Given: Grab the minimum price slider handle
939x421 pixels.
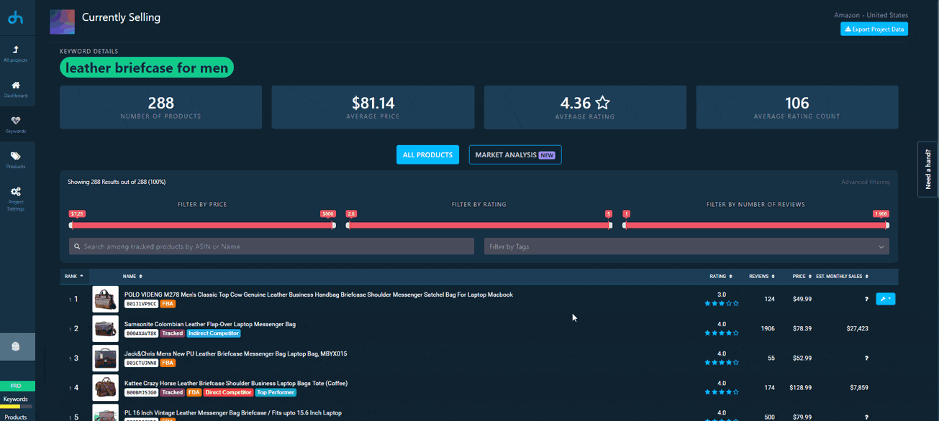Looking at the screenshot, I should (71, 226).
